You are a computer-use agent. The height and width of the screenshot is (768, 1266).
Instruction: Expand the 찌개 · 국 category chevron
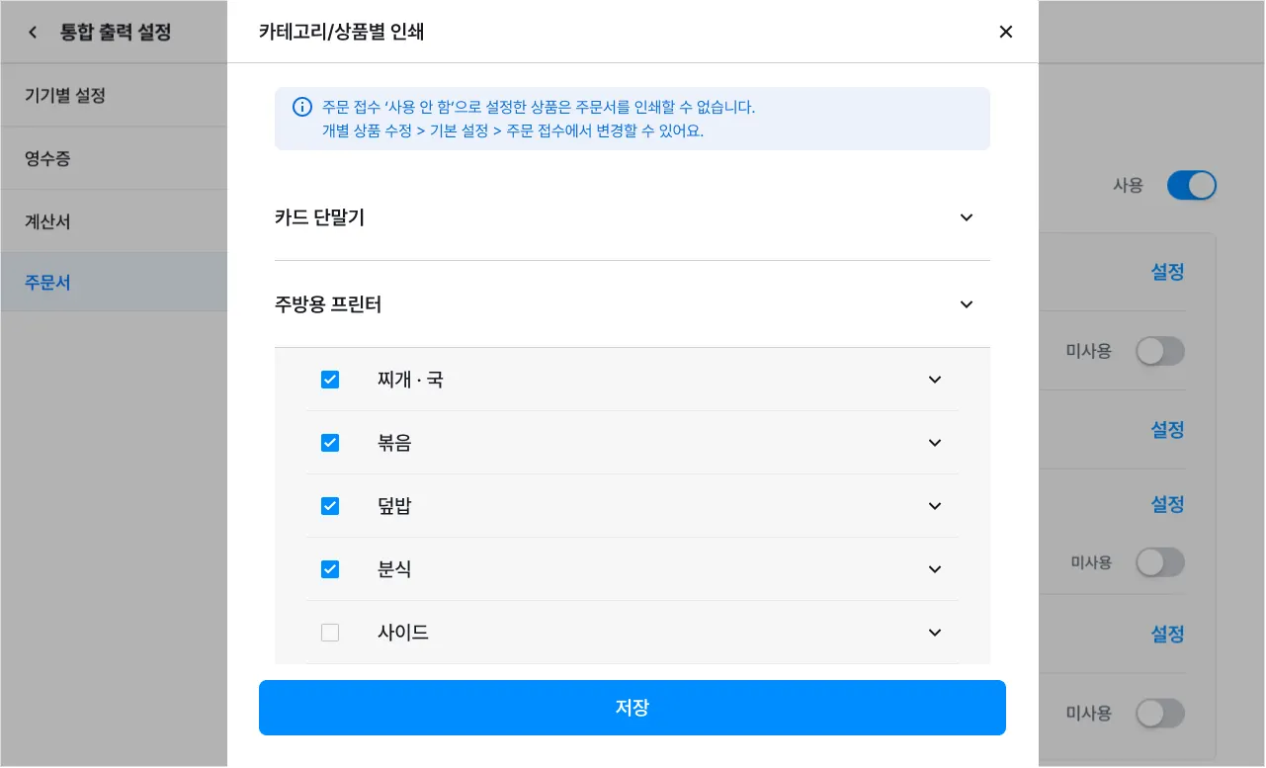pos(935,380)
